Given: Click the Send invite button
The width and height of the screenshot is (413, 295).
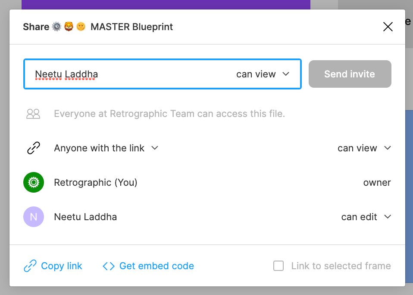Looking at the screenshot, I should (x=350, y=74).
